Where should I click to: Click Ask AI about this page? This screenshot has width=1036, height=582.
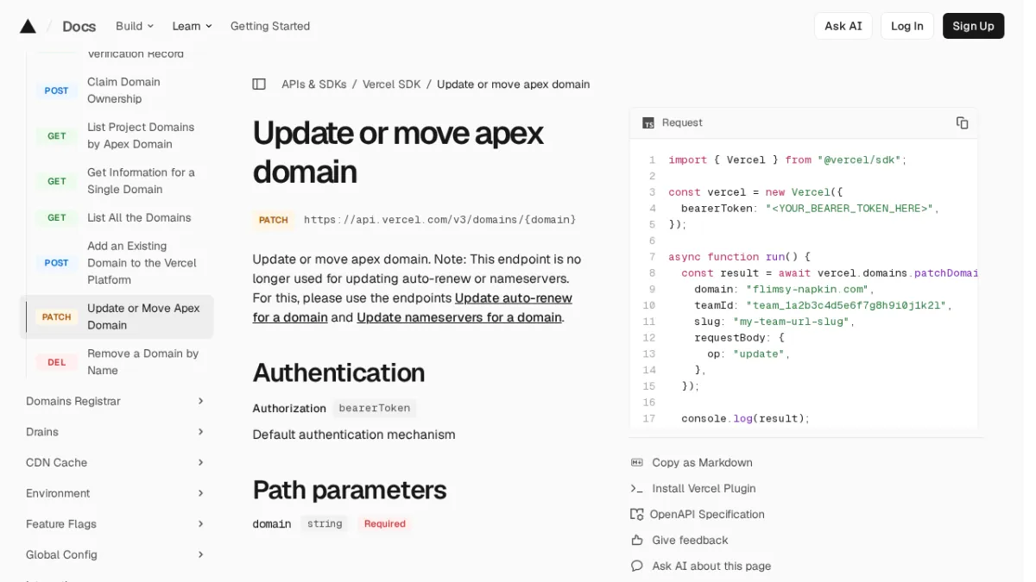[x=711, y=566]
